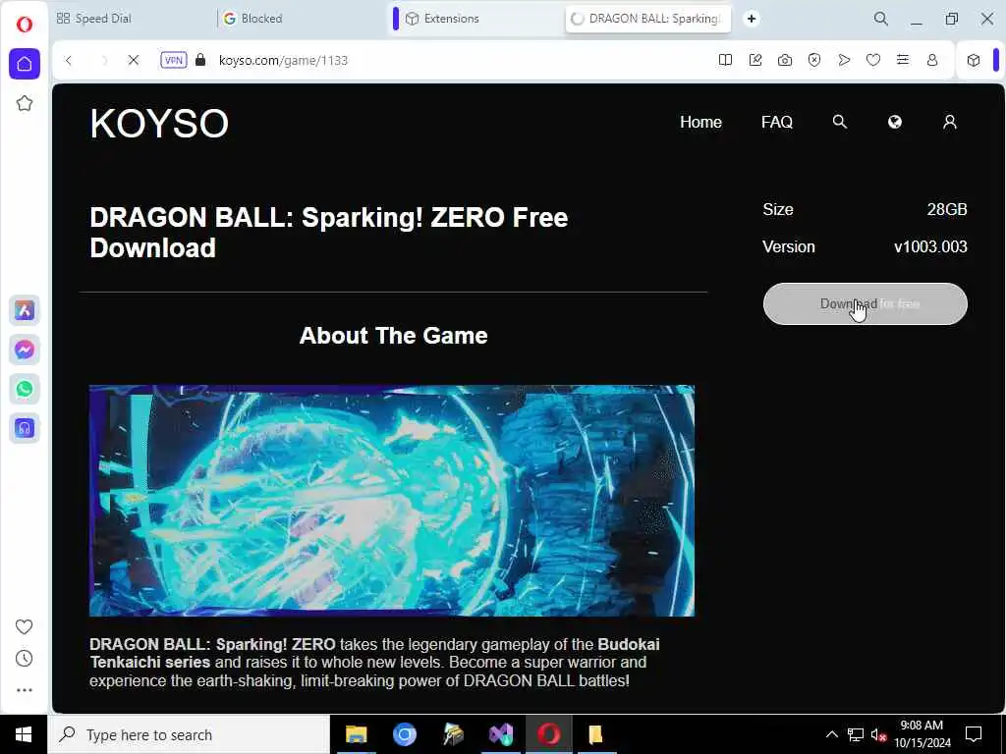This screenshot has height=754, width=1006.
Task: Select the v1003.003 version value
Action: tap(930, 246)
